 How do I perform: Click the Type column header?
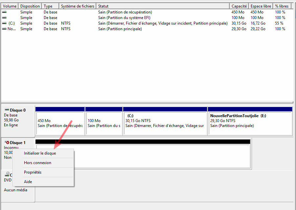[50, 6]
